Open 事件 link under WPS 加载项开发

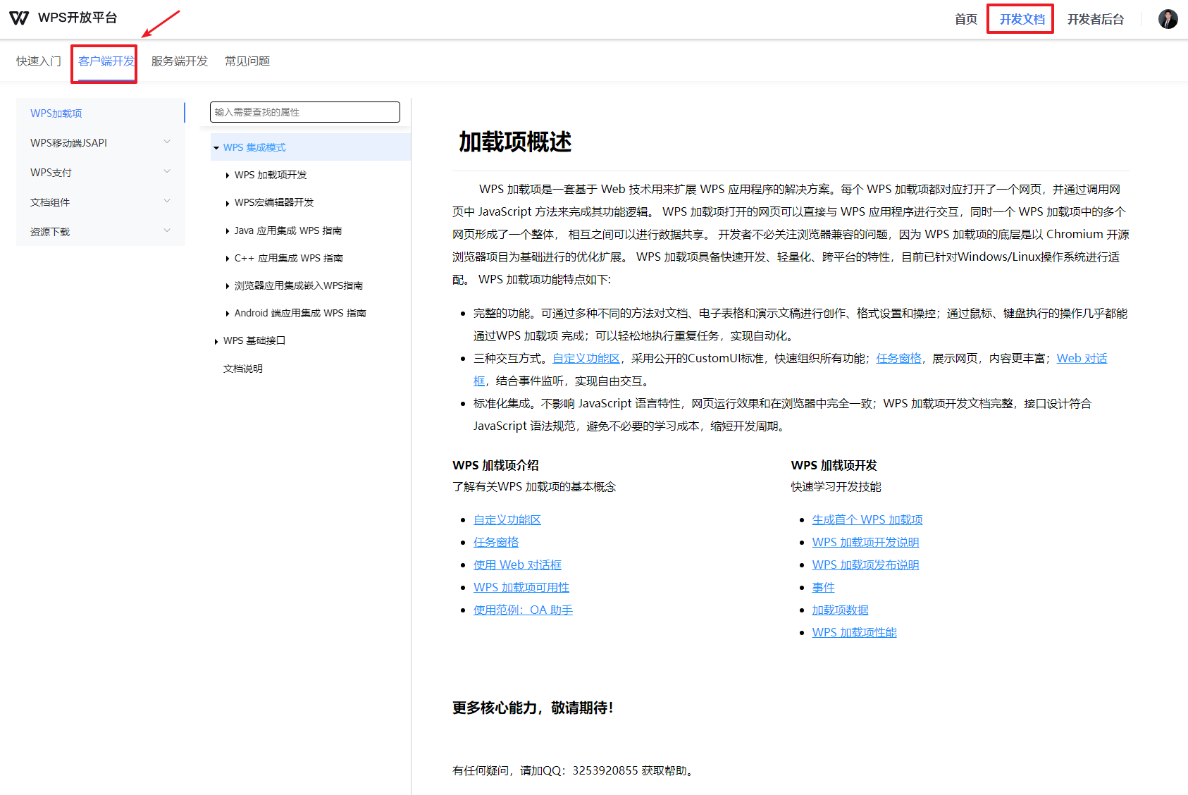(x=823, y=587)
